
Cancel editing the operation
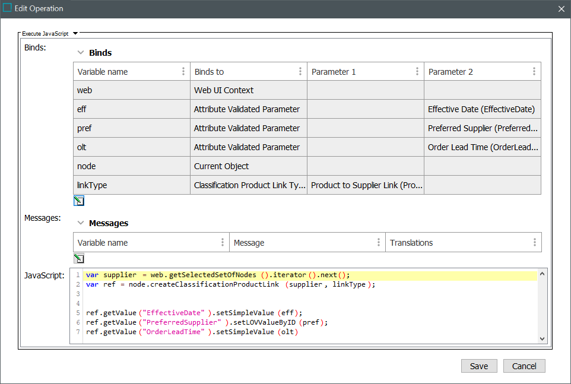524,366
